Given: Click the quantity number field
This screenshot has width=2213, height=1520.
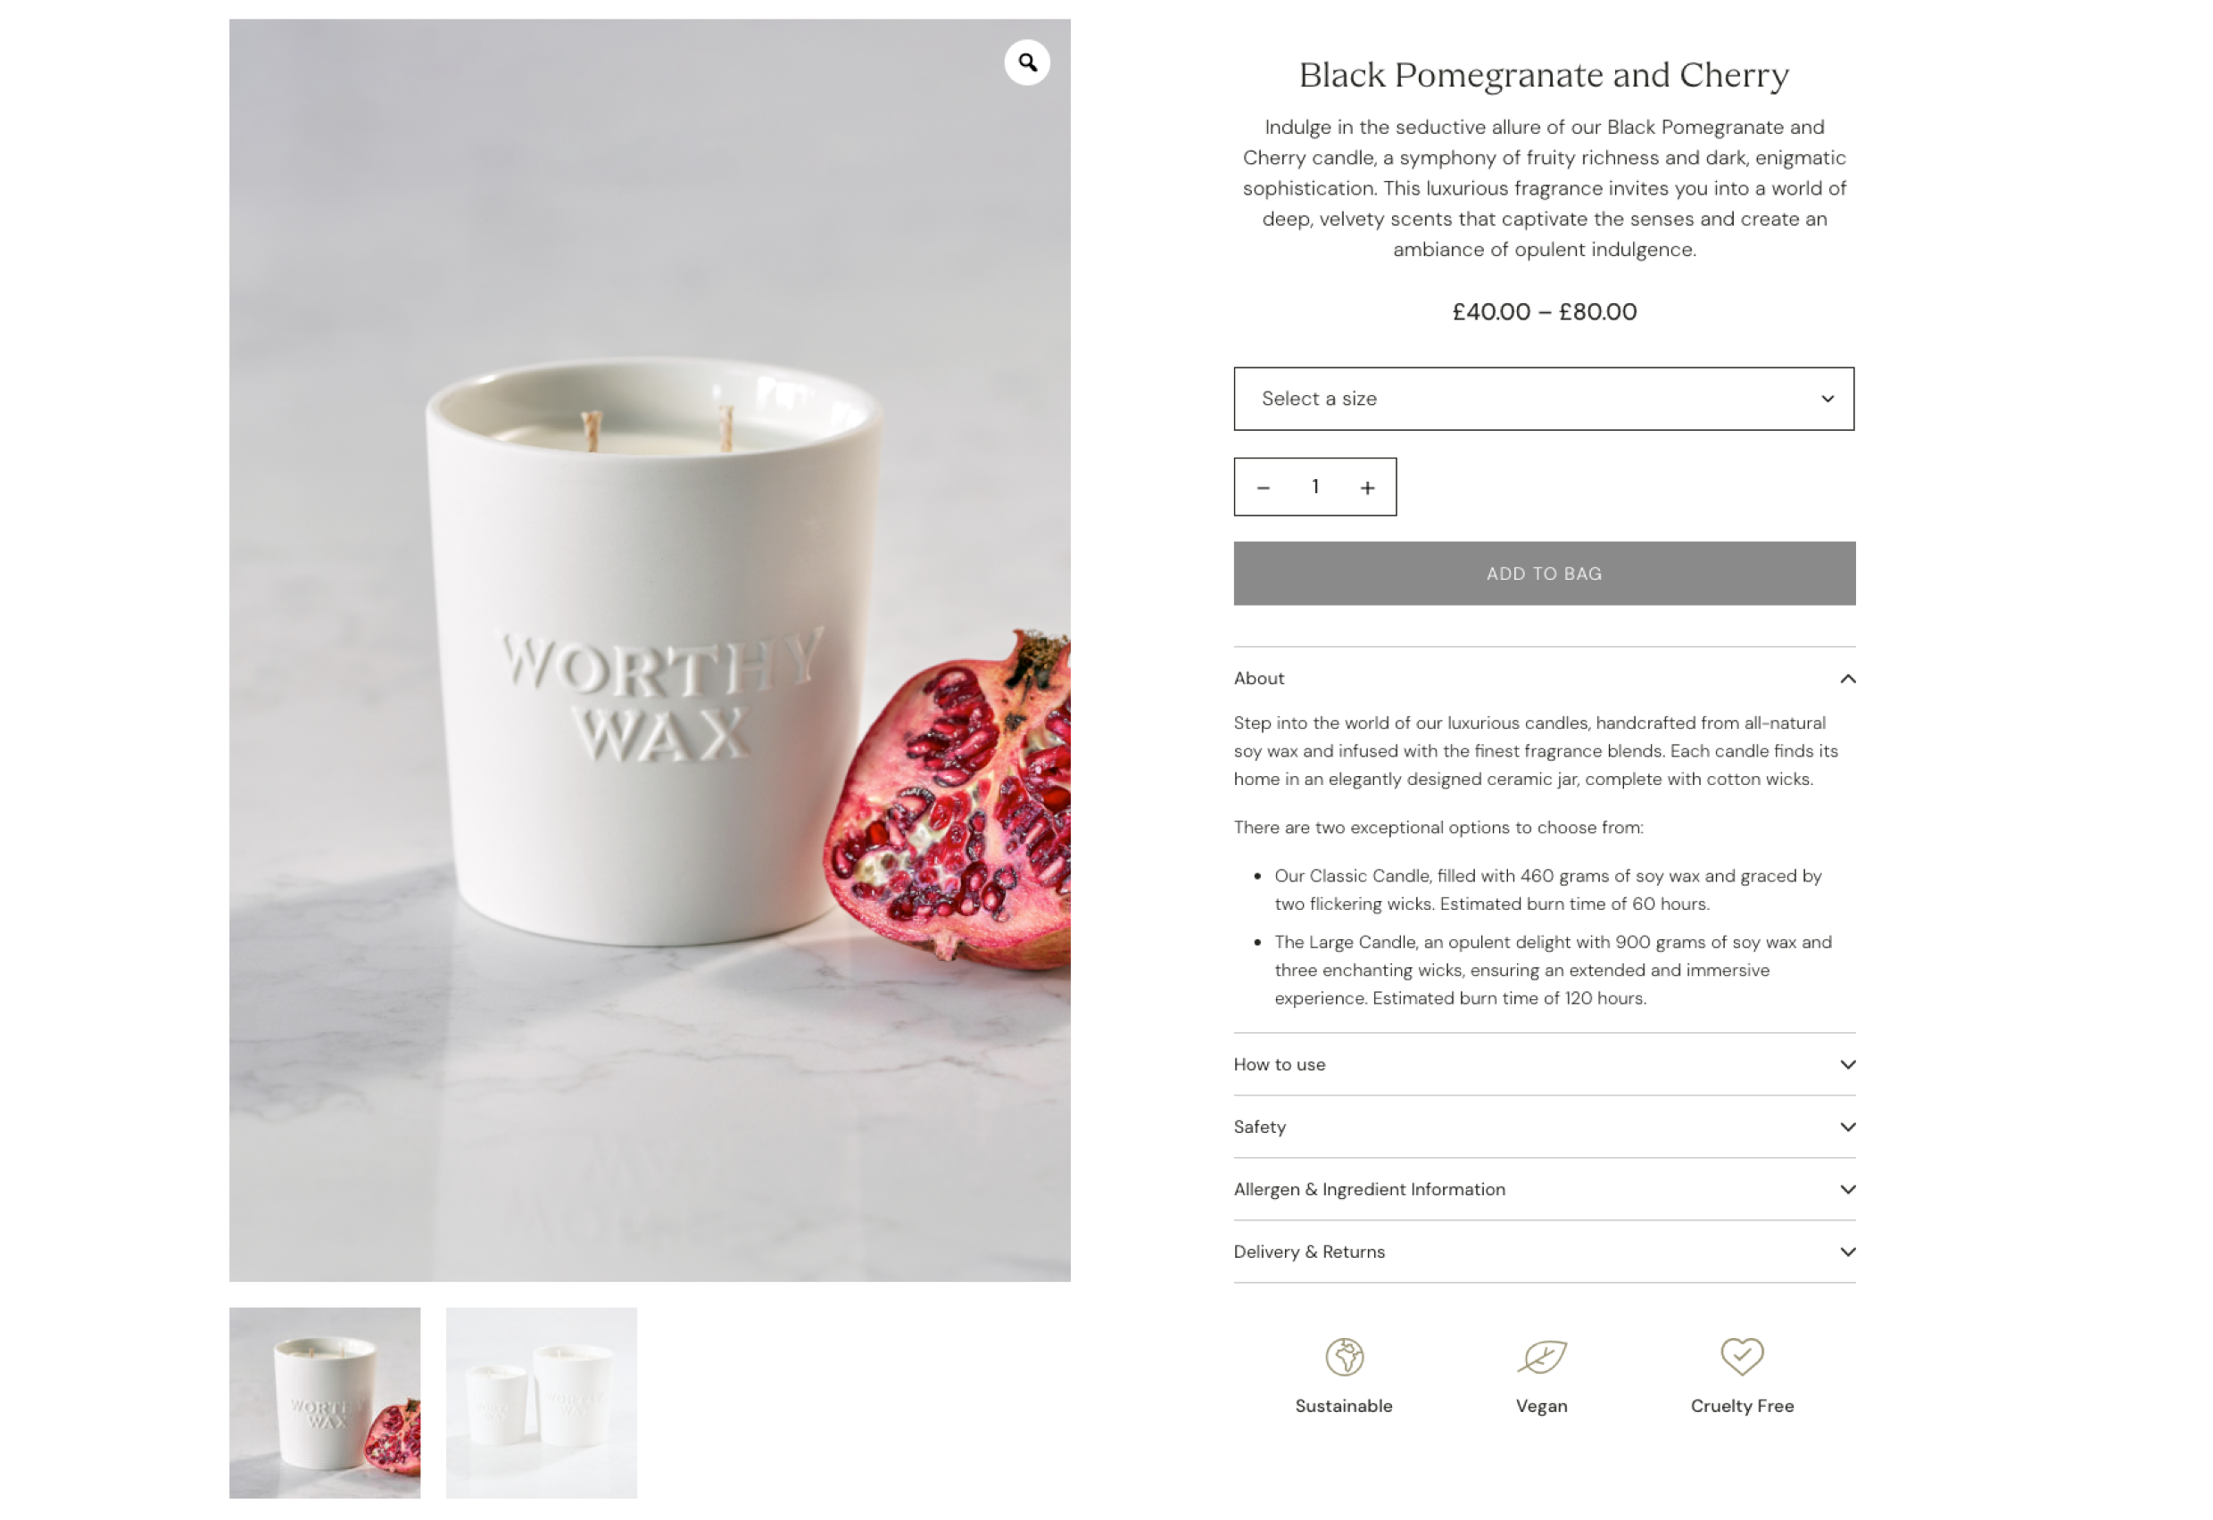Looking at the screenshot, I should click(1315, 487).
